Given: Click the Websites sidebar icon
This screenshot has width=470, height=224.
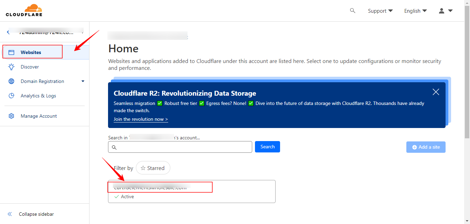Looking at the screenshot, I should [11, 52].
